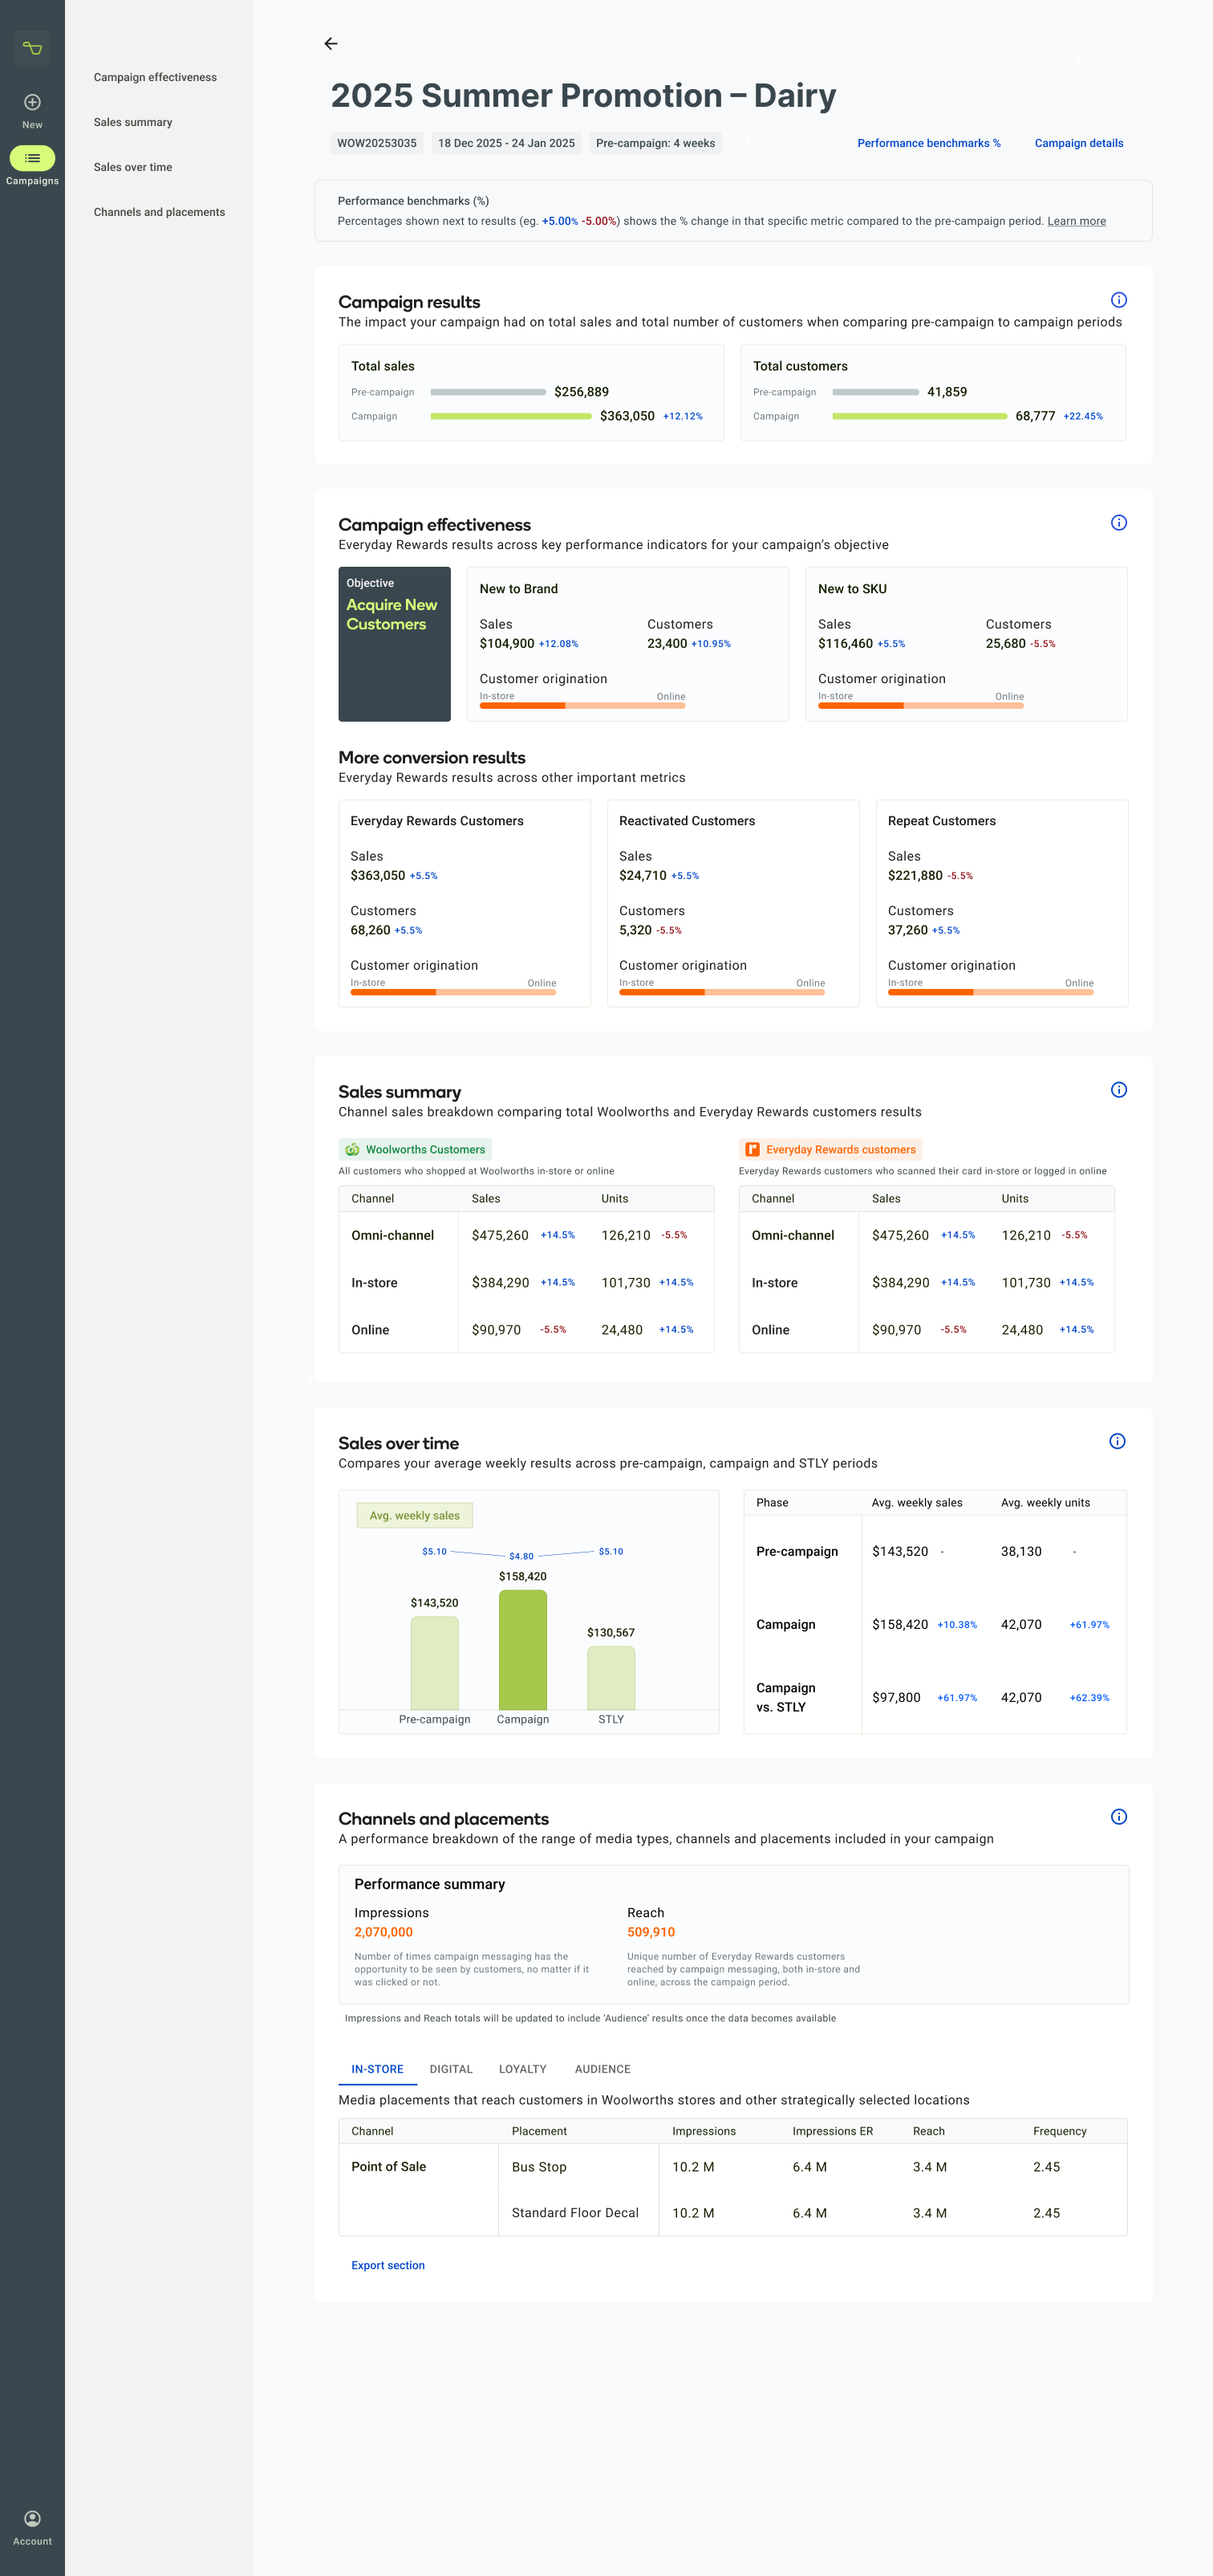Switch to the LOYALTY tab
The height and width of the screenshot is (2576, 1213).
pyautogui.click(x=522, y=2069)
